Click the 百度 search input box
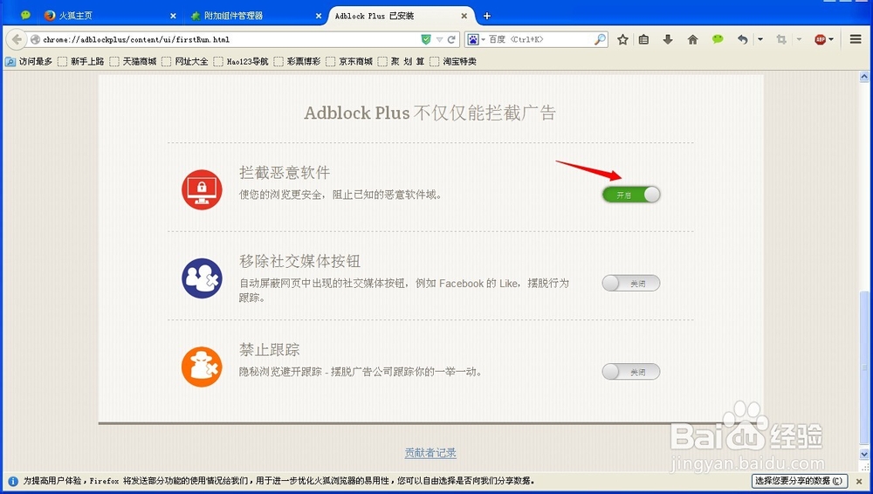873x494 pixels. 539,39
